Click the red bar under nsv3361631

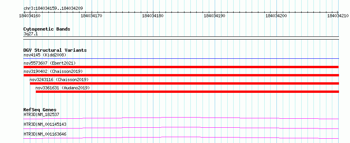[x=187, y=92]
